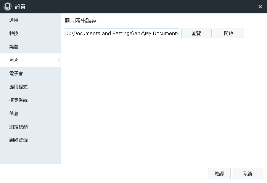Click the photo export path text field
The width and height of the screenshot is (267, 183).
(x=122, y=34)
